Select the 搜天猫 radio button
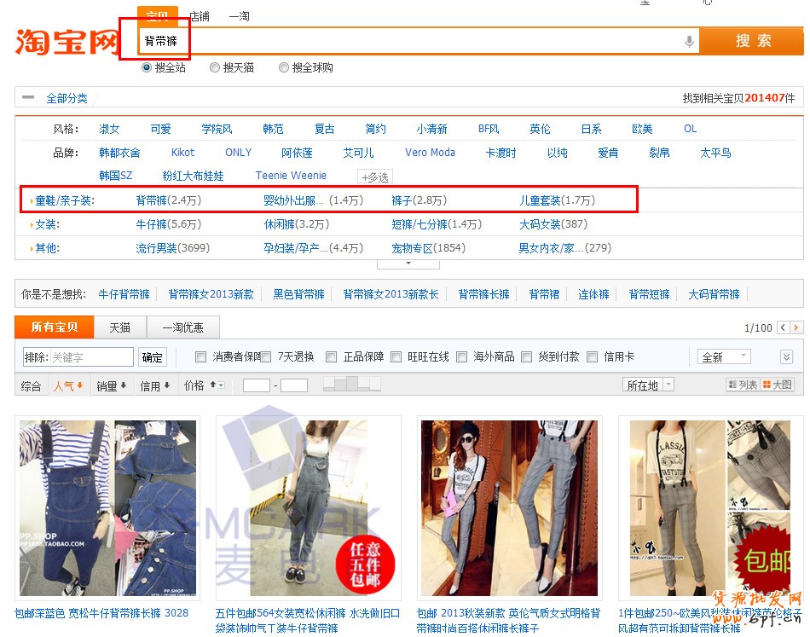The height and width of the screenshot is (637, 810). [x=215, y=67]
